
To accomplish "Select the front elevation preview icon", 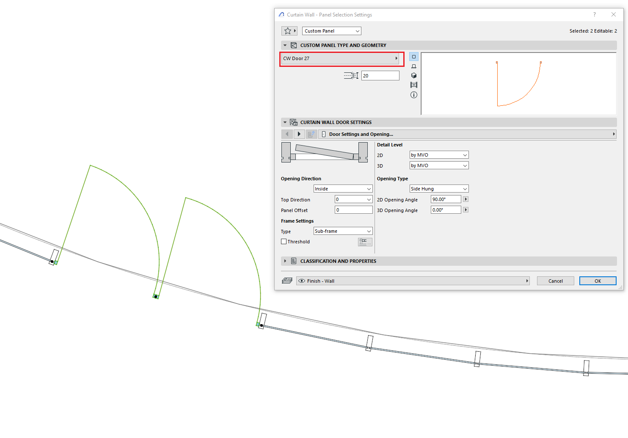I will point(414,66).
